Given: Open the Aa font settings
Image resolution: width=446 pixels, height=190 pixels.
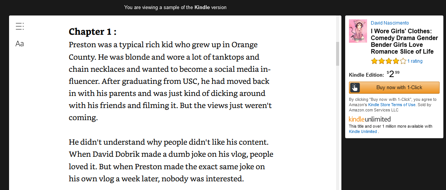Looking at the screenshot, I should point(20,44).
